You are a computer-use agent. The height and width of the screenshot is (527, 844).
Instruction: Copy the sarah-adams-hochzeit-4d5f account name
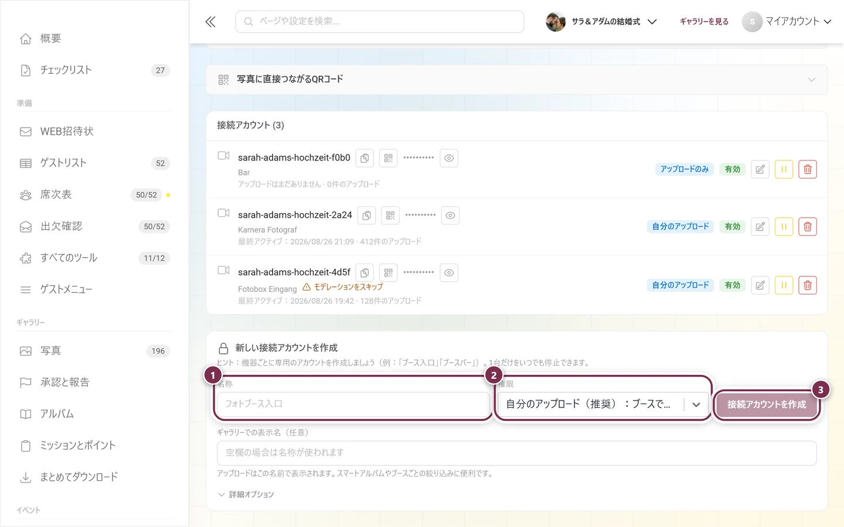click(x=365, y=273)
